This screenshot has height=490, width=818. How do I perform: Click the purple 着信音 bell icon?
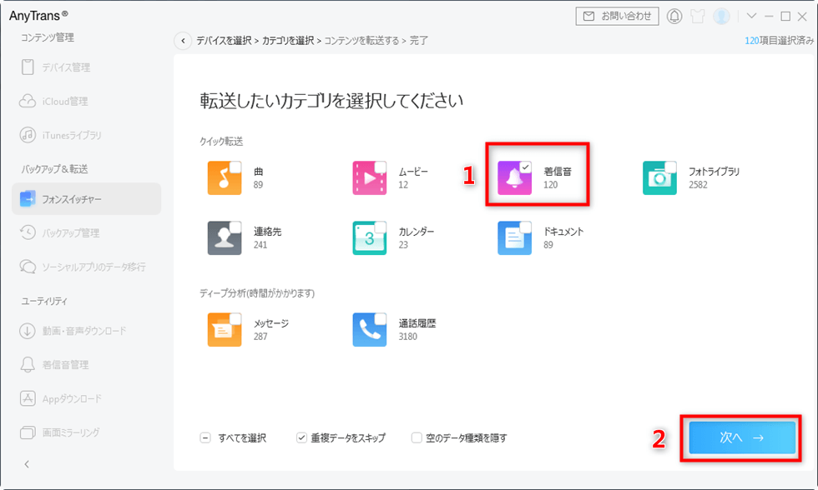pyautogui.click(x=514, y=178)
